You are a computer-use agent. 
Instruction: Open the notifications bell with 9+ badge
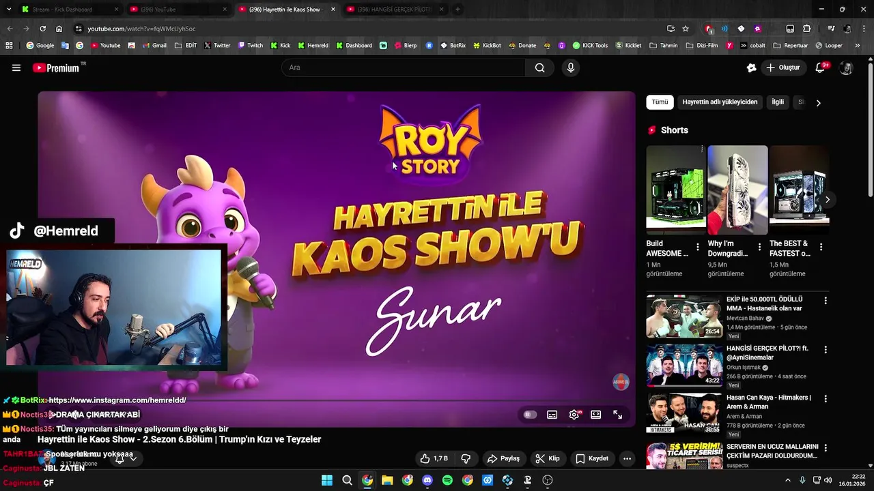tap(821, 68)
